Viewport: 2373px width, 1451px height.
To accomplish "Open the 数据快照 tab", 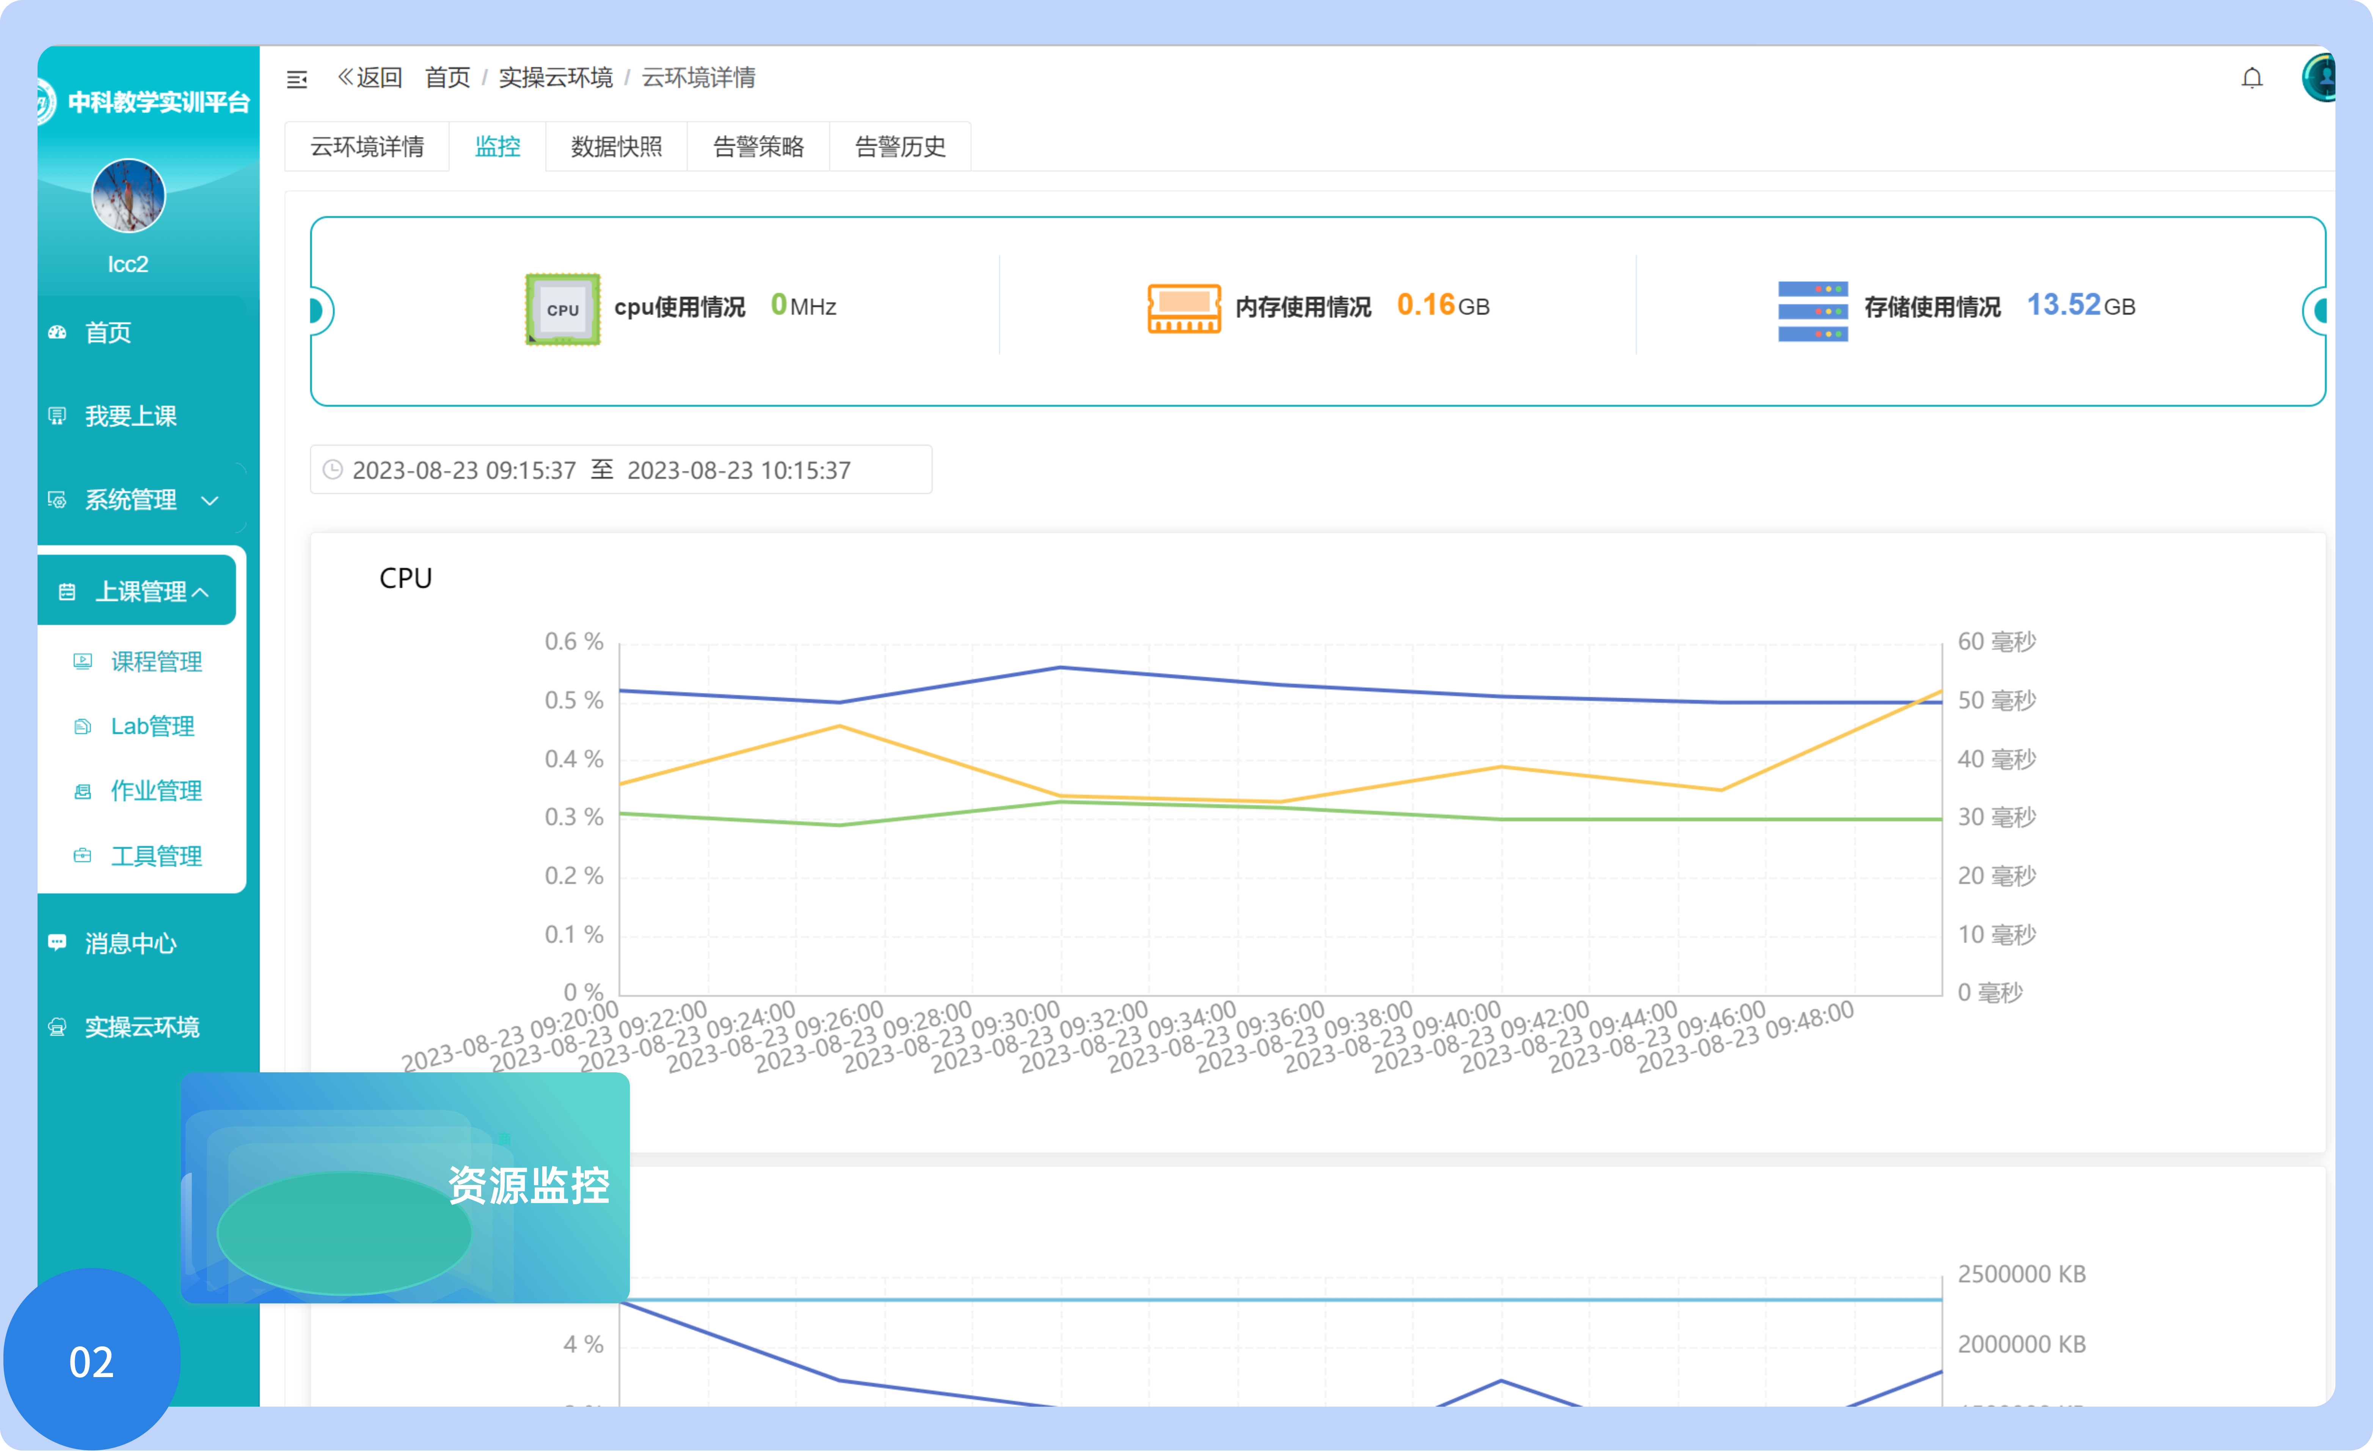I will click(616, 146).
